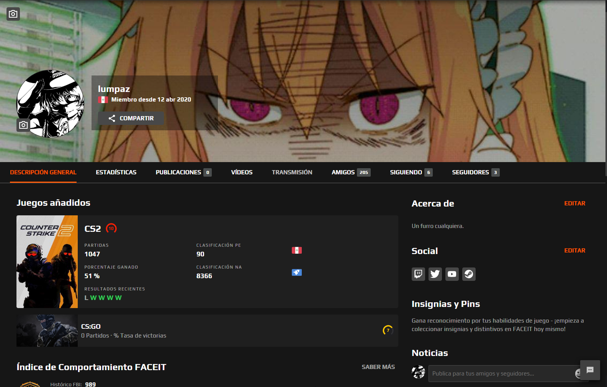Click the CS:GO 0 Partidos stats line
Screen dimensions: 607x387
[124, 336]
